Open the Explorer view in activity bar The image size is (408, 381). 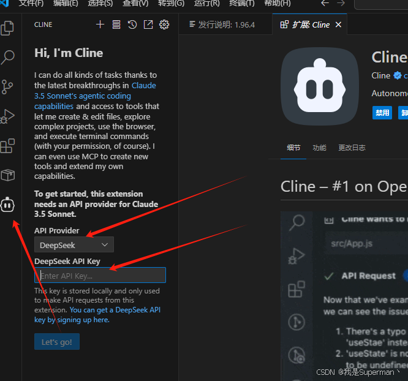tap(7, 28)
